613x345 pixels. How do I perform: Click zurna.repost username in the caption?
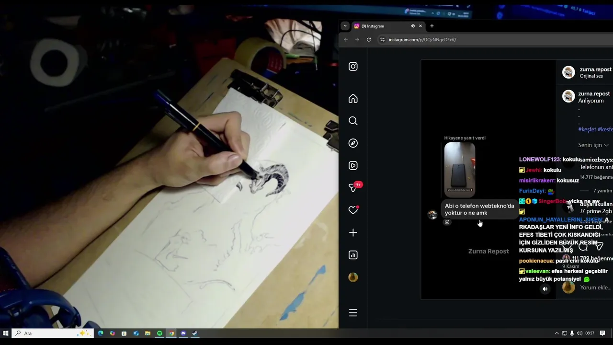594,94
